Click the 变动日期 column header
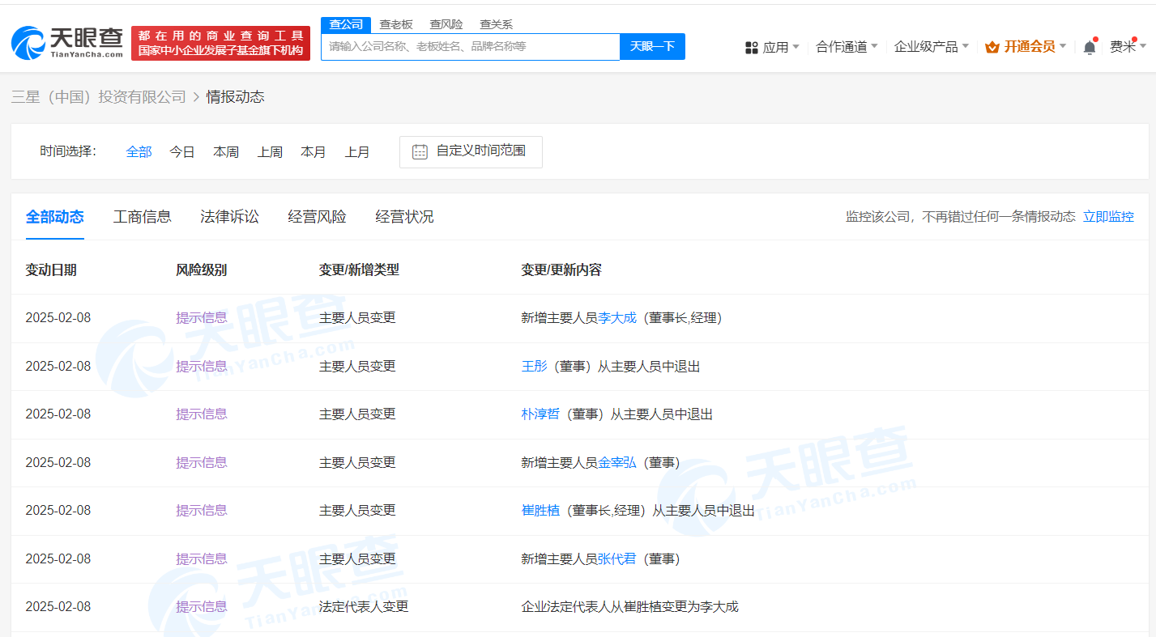The image size is (1156, 637). [x=51, y=270]
